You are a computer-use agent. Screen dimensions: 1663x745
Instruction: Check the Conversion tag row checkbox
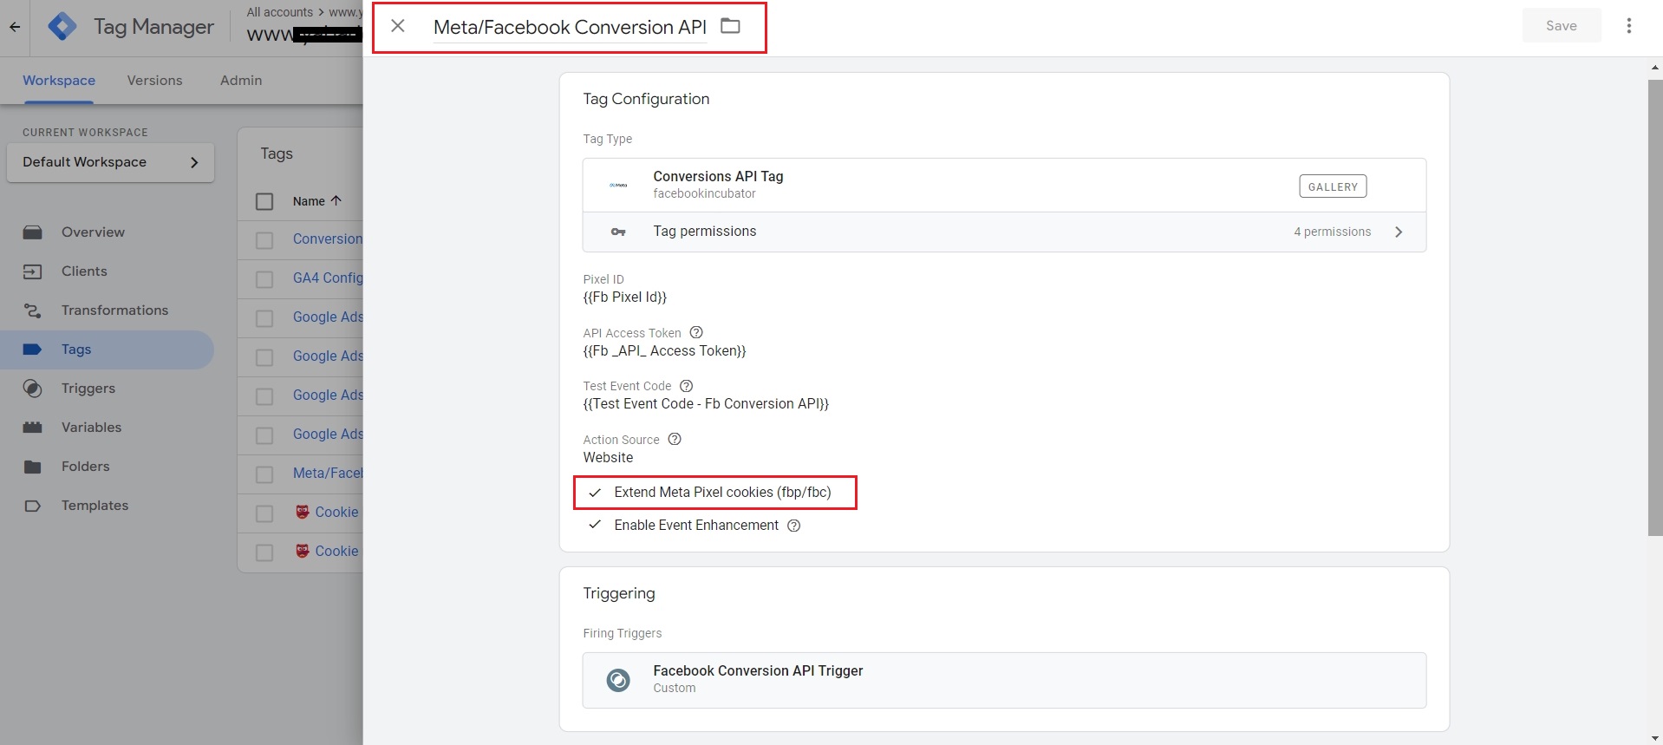(264, 240)
